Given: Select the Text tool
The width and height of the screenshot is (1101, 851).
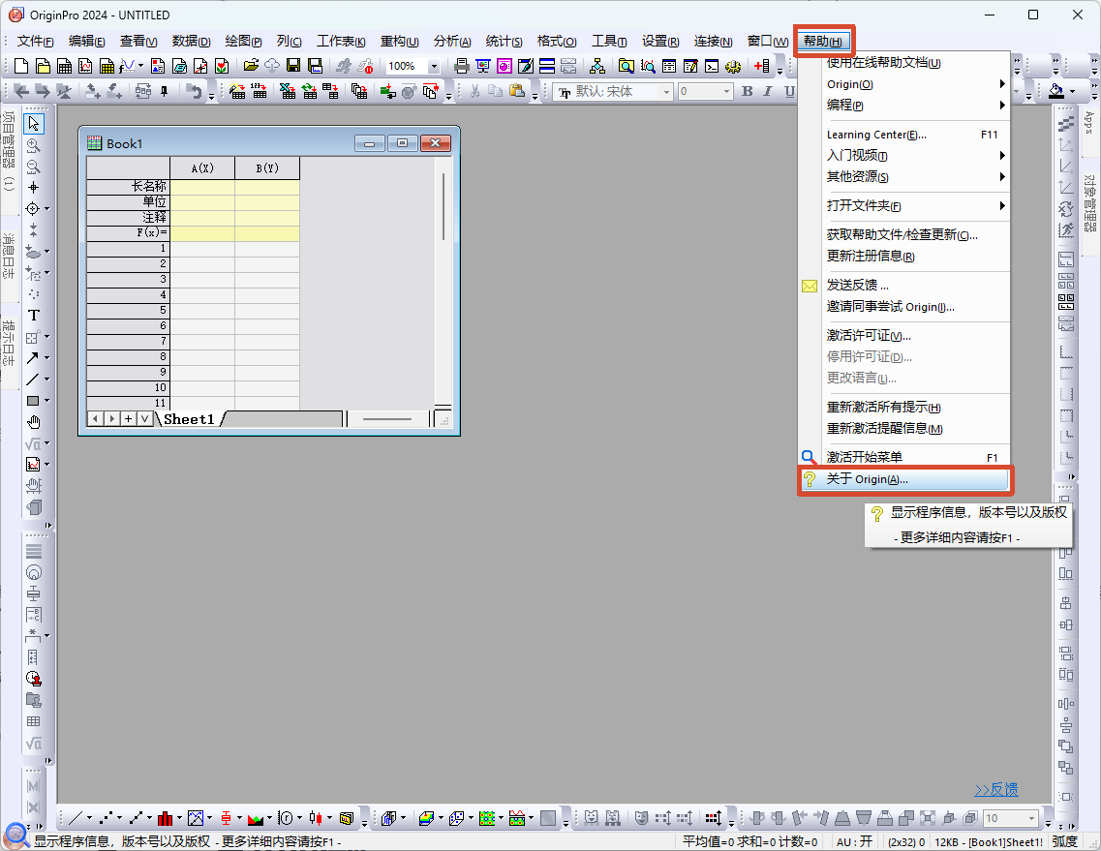Looking at the screenshot, I should point(33,316).
